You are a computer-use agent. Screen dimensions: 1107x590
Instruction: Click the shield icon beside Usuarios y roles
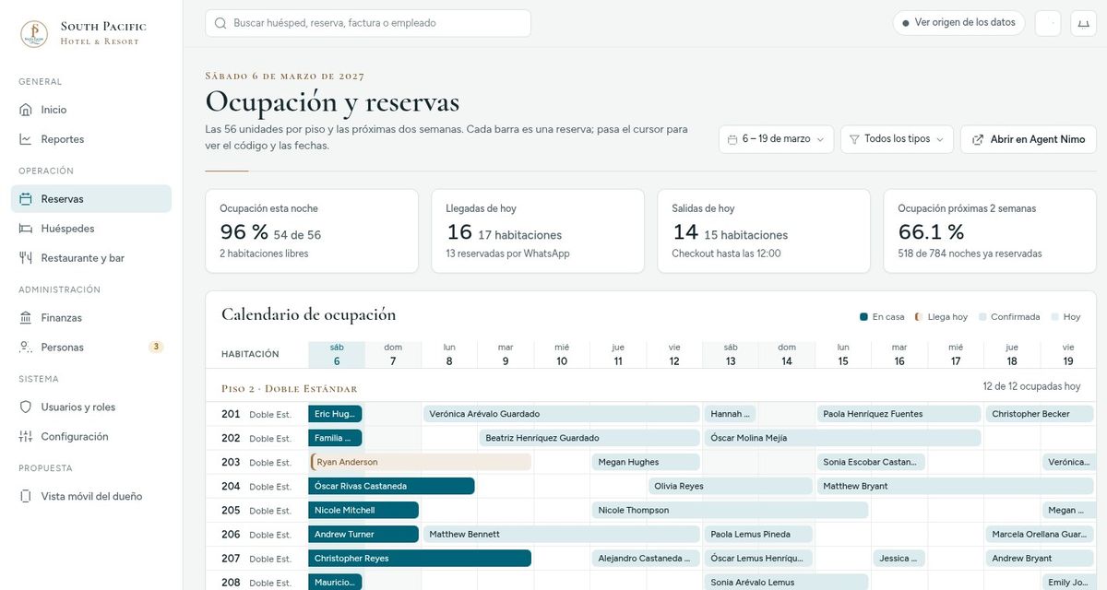(x=26, y=407)
